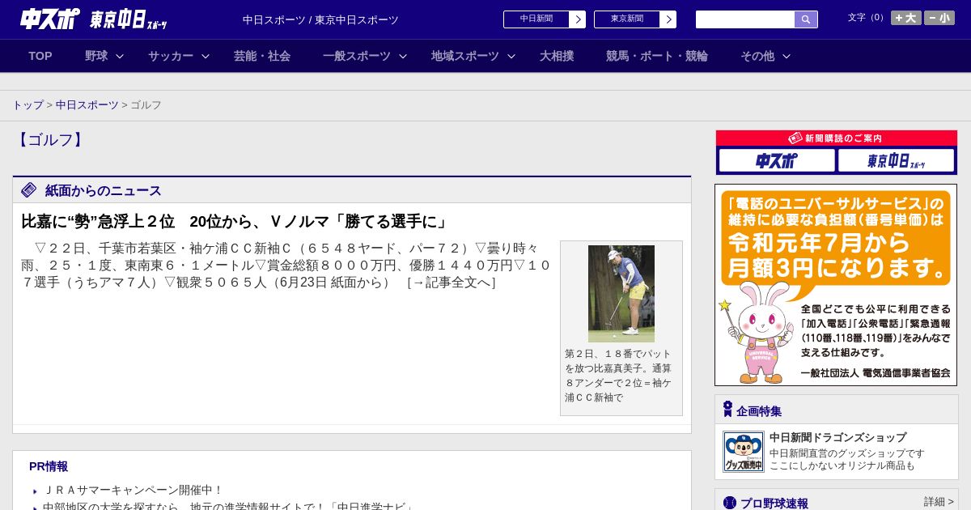Open 競馬・ボート・競輪 navigation item
This screenshot has height=510, width=971.
pyautogui.click(x=657, y=56)
